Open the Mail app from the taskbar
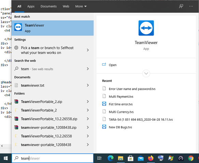This screenshot has height=163, width=199. point(141,159)
